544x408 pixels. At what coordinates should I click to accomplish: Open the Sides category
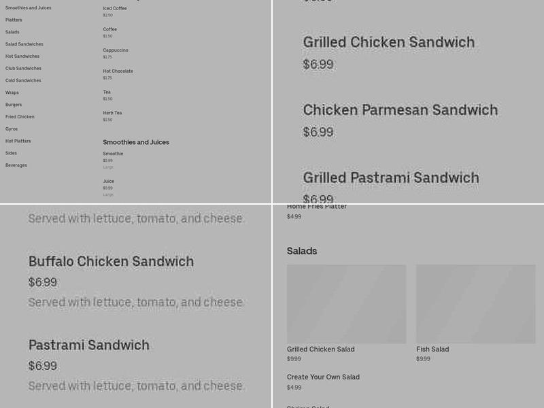pos(11,153)
